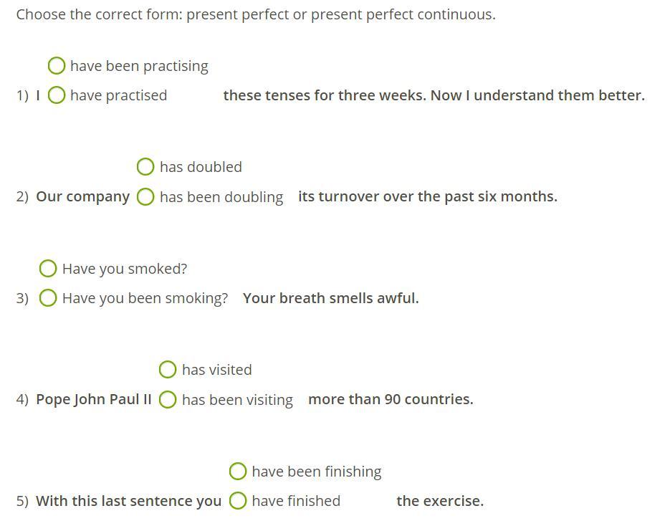Image resolution: width=670 pixels, height=521 pixels.
Task: Choose the 'have been finishing' radio option
Action: click(238, 472)
